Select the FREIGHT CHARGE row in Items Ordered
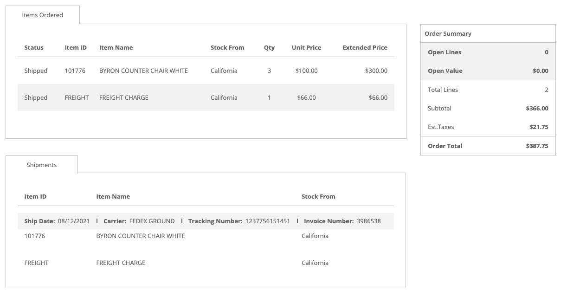The height and width of the screenshot is (297, 567). click(x=206, y=97)
